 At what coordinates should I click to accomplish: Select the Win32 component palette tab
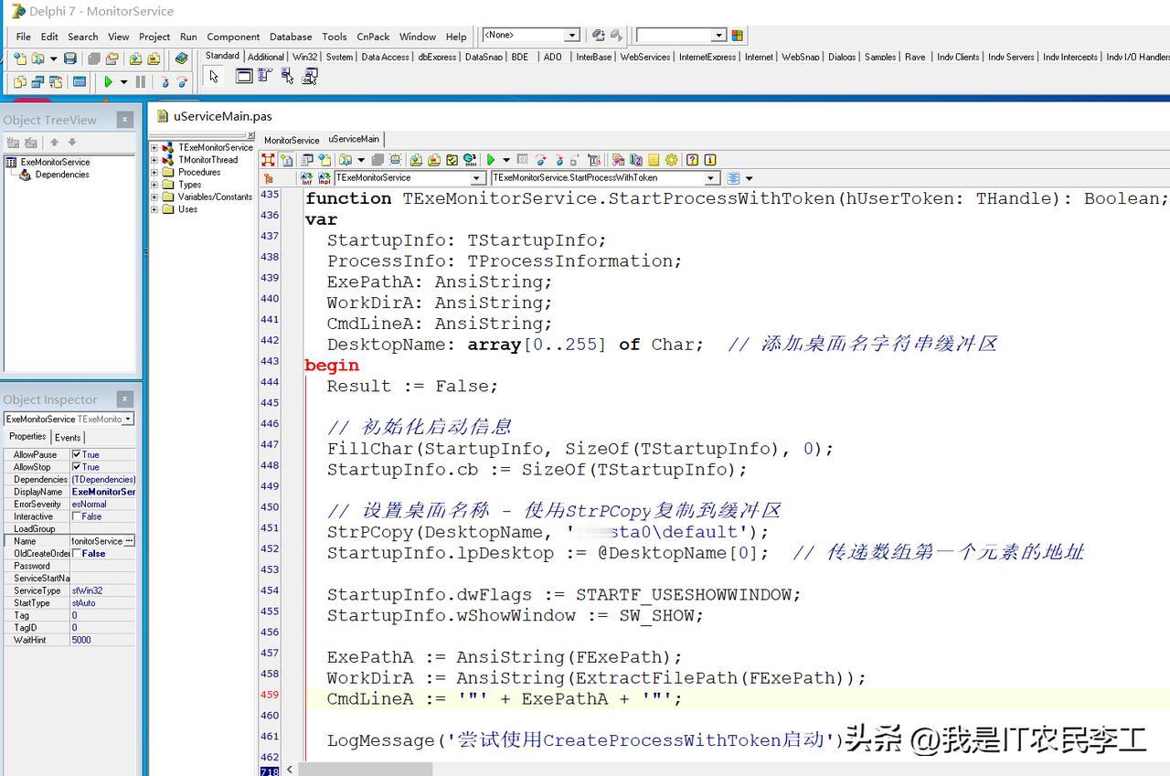pyautogui.click(x=305, y=57)
